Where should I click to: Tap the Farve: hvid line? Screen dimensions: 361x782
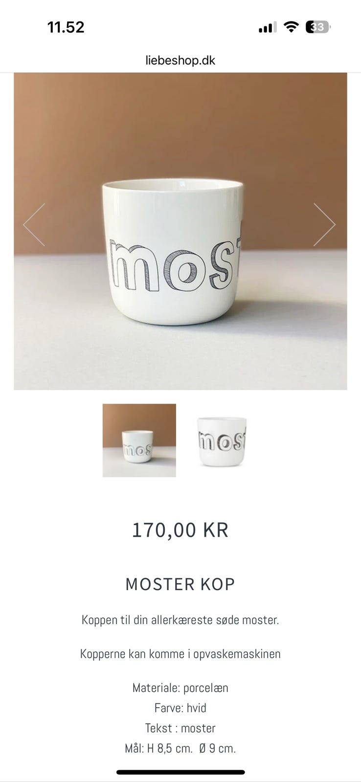click(180, 708)
